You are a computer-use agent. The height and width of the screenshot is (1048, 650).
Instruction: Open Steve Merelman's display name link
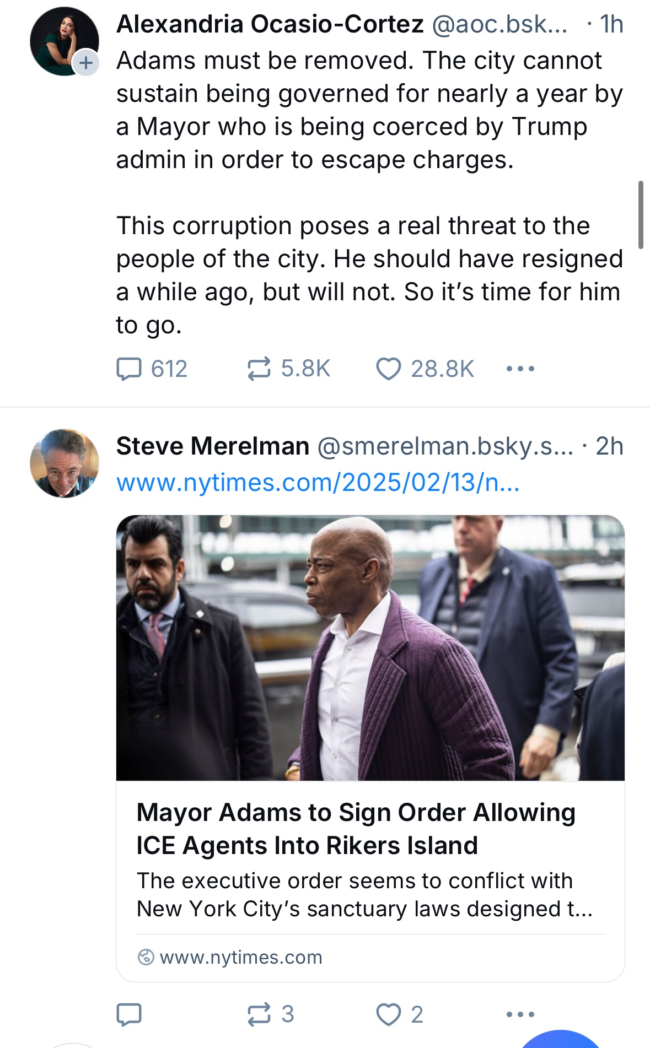click(213, 446)
